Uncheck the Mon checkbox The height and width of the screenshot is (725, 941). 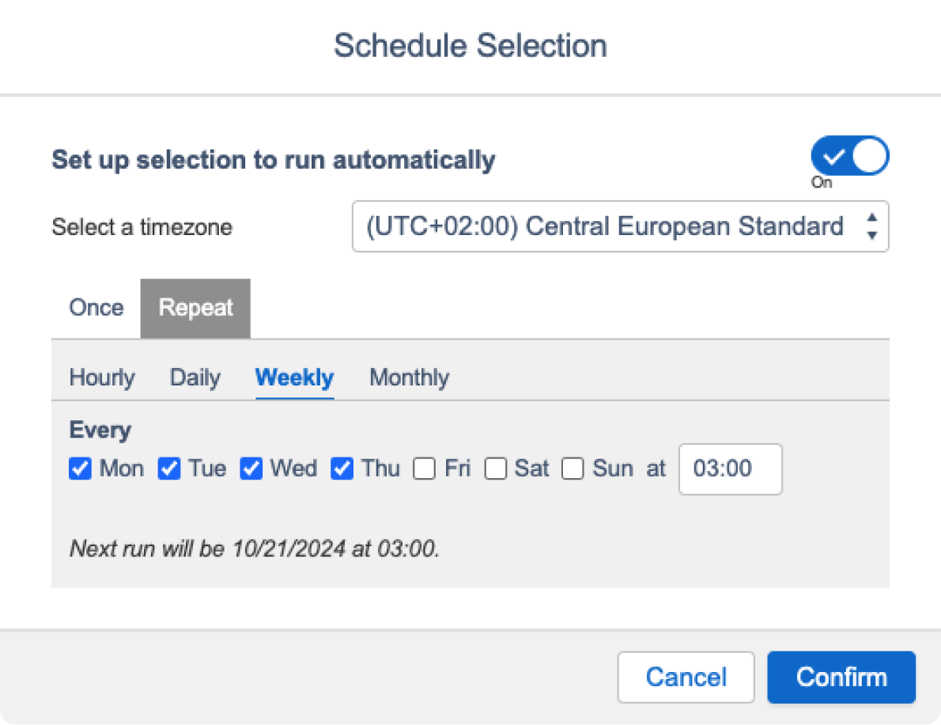(80, 469)
